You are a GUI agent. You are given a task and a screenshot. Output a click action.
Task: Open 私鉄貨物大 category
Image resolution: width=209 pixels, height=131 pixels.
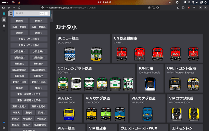click(40, 125)
